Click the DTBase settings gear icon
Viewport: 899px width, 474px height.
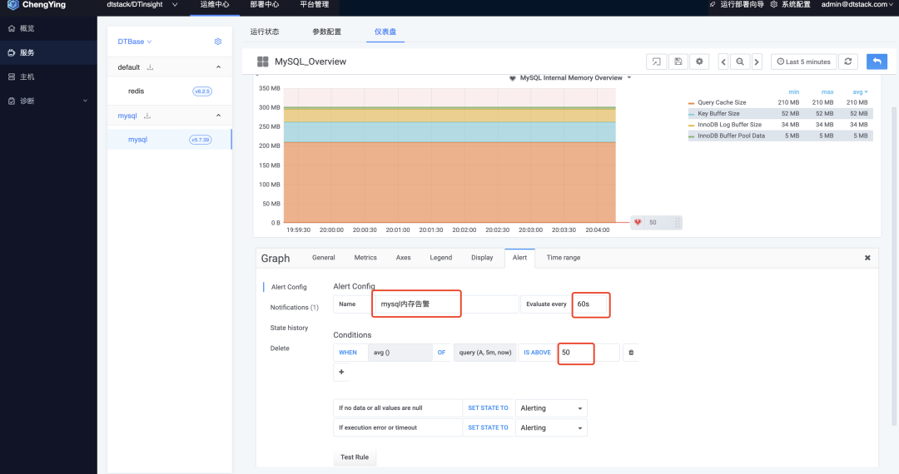click(x=218, y=42)
